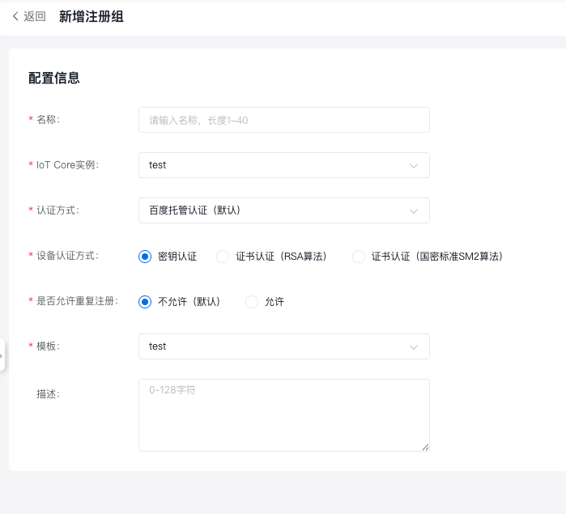Click the chevron arrow in IoT Core实例 field
The width and height of the screenshot is (566, 514).
pos(414,165)
